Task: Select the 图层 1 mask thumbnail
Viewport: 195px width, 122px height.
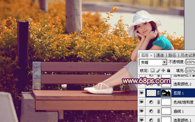Action: click(166, 93)
